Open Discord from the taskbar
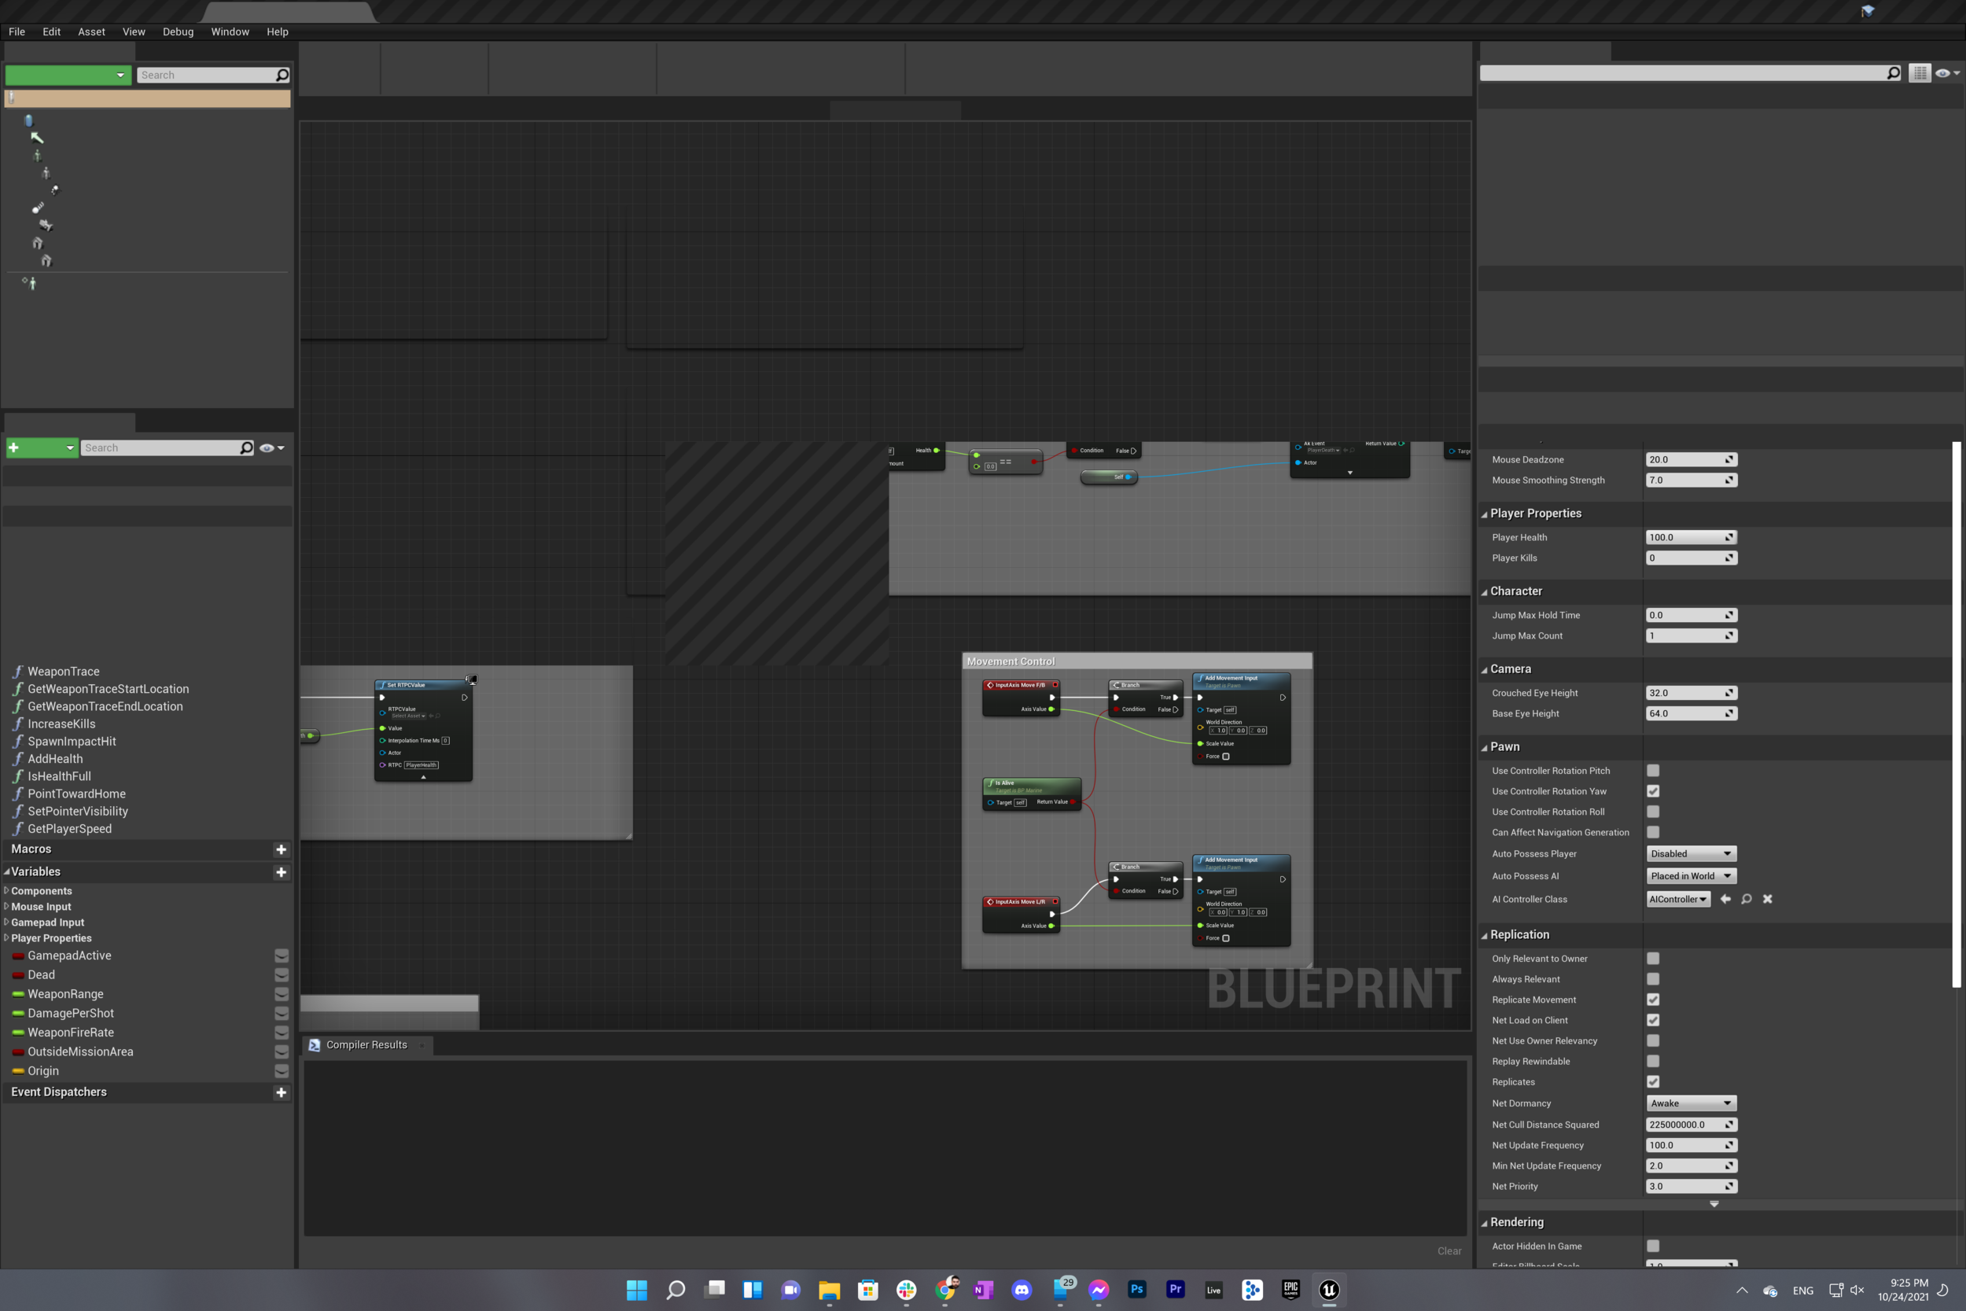The height and width of the screenshot is (1311, 1966). [1022, 1290]
